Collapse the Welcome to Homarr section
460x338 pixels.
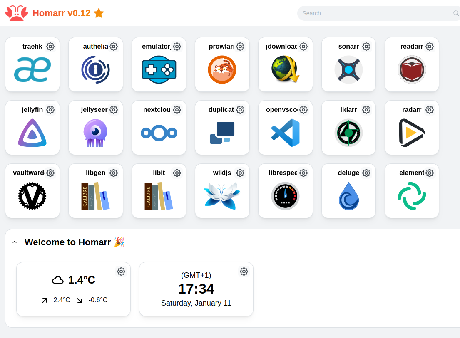(15, 242)
